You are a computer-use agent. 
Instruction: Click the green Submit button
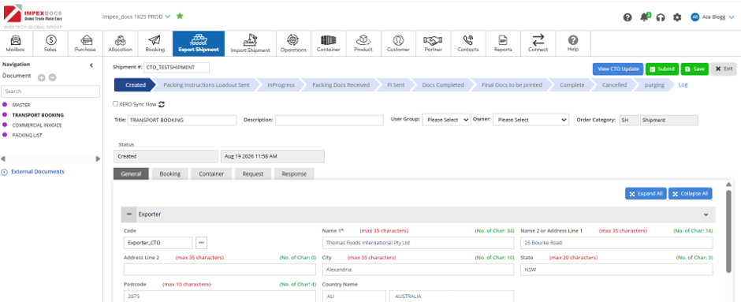pos(662,69)
